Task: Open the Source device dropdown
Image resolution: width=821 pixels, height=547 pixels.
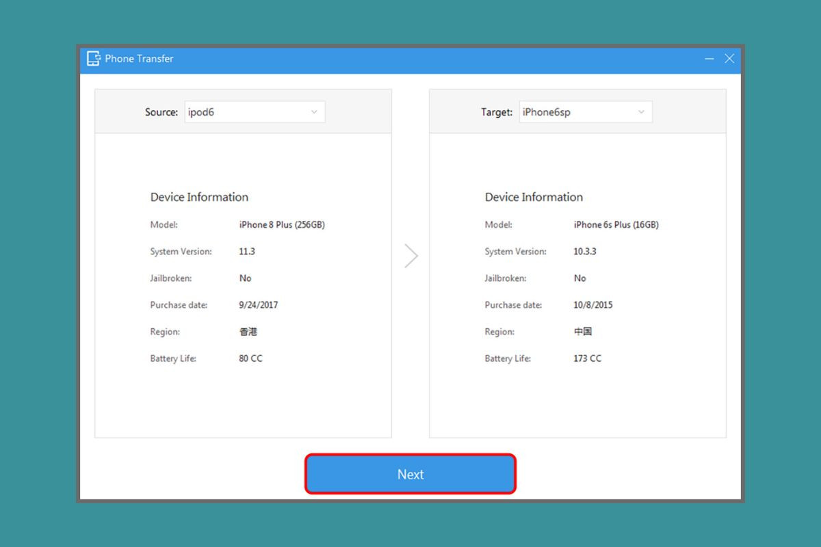Action: 255,112
